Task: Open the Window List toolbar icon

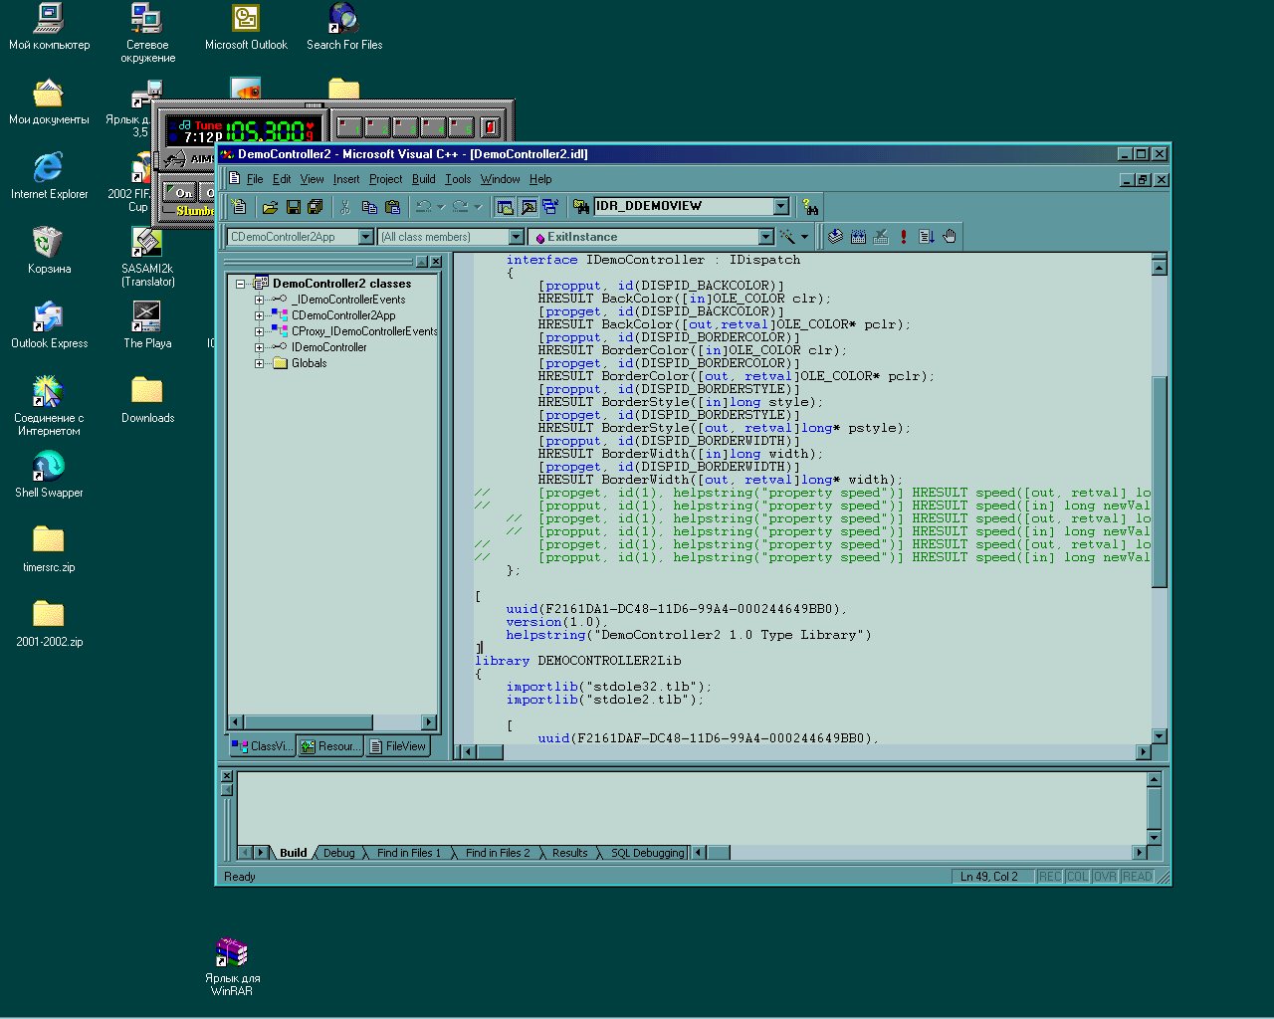Action: click(550, 207)
